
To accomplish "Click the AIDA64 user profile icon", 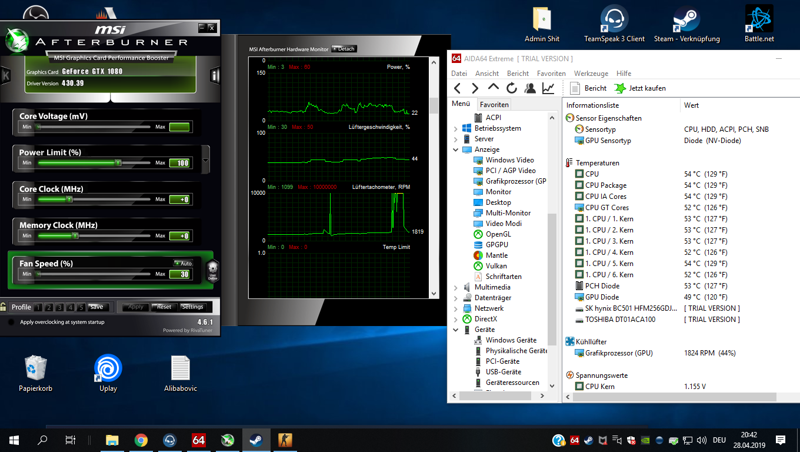I will coord(530,88).
